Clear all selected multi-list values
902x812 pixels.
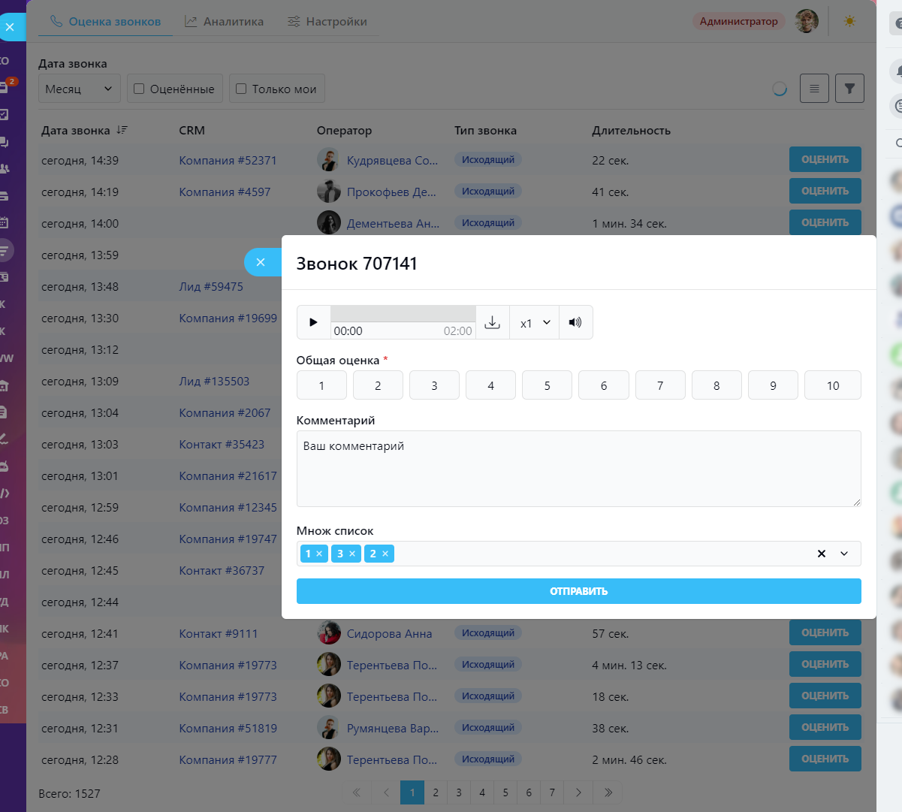(821, 554)
